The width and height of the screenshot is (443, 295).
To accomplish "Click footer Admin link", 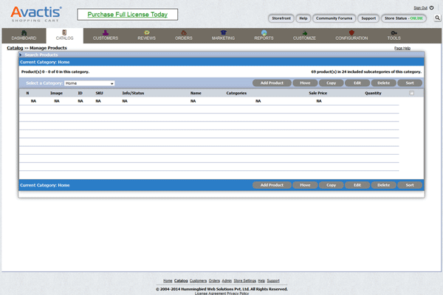I will pyautogui.click(x=227, y=281).
